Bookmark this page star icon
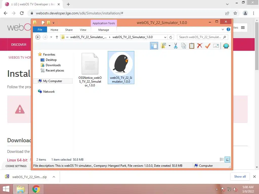This screenshot has height=194, width=259. (235, 13)
